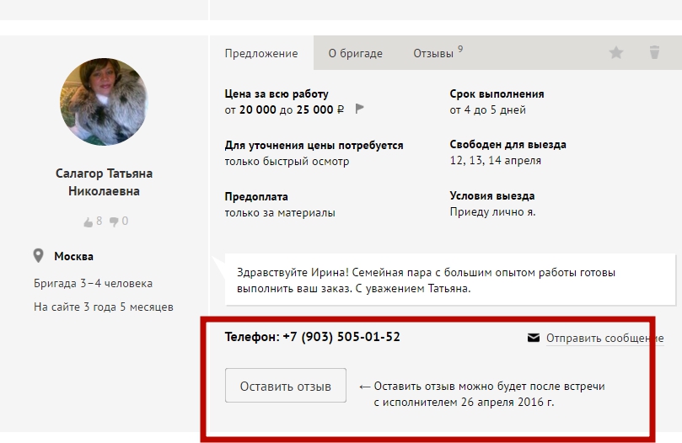Click the price range 20 000 to 25 000
This screenshot has width=682, height=443.
tap(284, 109)
